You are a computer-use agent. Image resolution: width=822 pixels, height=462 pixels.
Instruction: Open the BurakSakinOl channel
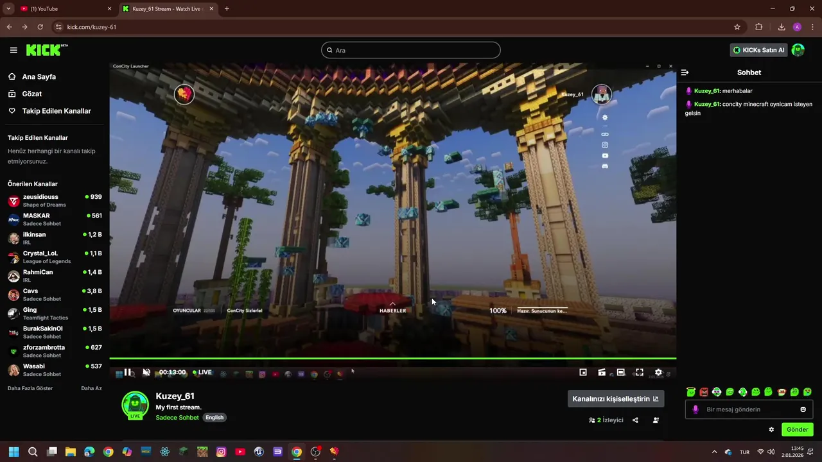55,332
